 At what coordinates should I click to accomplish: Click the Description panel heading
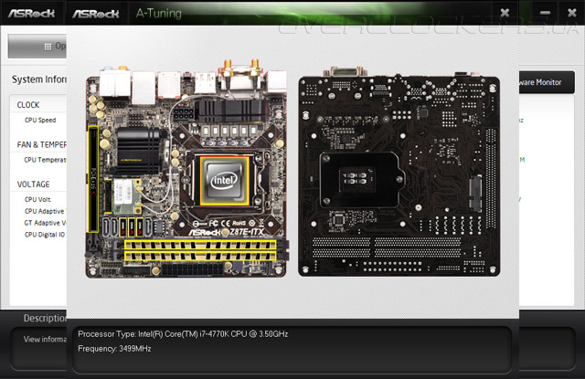(x=45, y=318)
